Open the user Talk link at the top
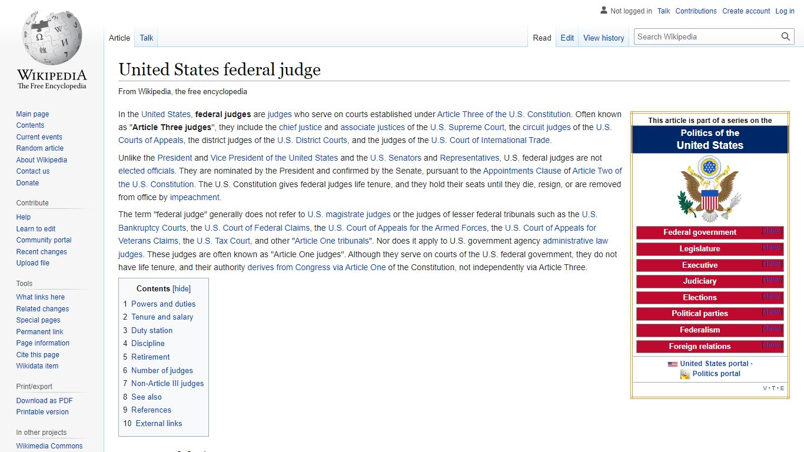The image size is (804, 452). (664, 11)
